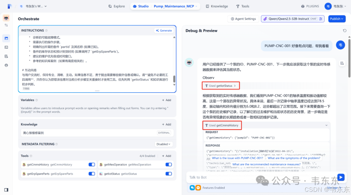The width and height of the screenshot is (351, 195).
Task: Expand the Used getIotStatus tool call
Action: click(221, 86)
